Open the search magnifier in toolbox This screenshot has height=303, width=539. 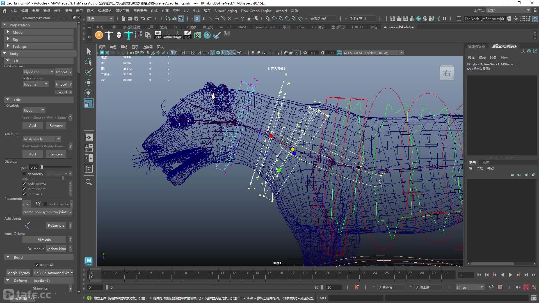(x=89, y=182)
